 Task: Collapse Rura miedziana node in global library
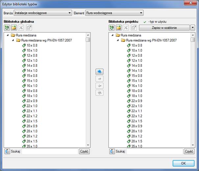click(8, 35)
